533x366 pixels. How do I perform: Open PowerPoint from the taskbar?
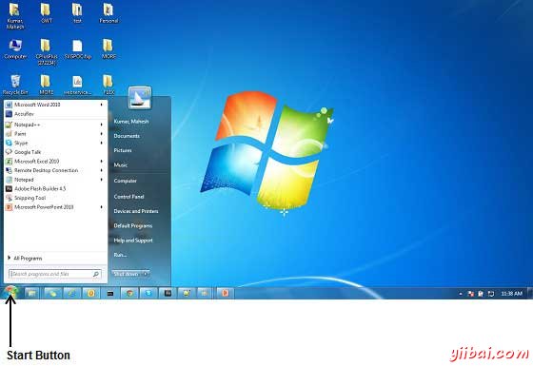tap(225, 293)
